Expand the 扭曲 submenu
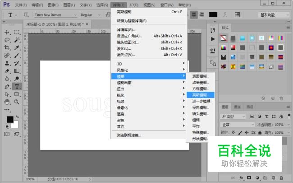293x183 pixels. point(149,89)
